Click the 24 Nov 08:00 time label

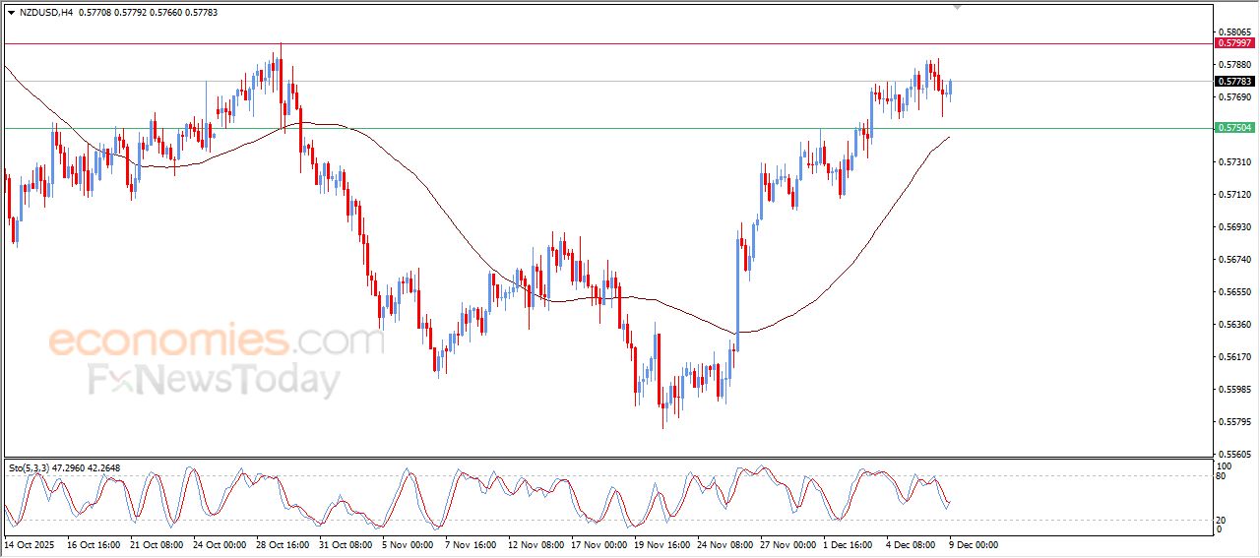pyautogui.click(x=725, y=544)
